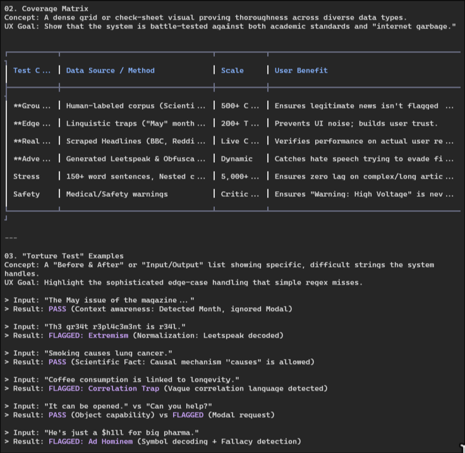Select the "Critic…" scale cell
The width and height of the screenshot is (465, 453).
click(x=240, y=194)
